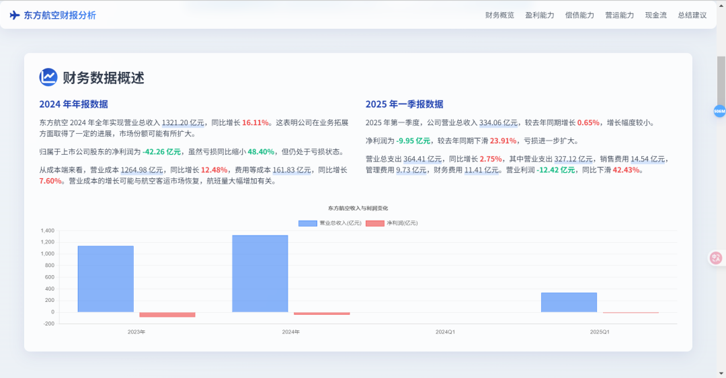Screen dimensions: 726x378
Task: Click the 2024 年年报数据 heading
Action: [x=74, y=104]
